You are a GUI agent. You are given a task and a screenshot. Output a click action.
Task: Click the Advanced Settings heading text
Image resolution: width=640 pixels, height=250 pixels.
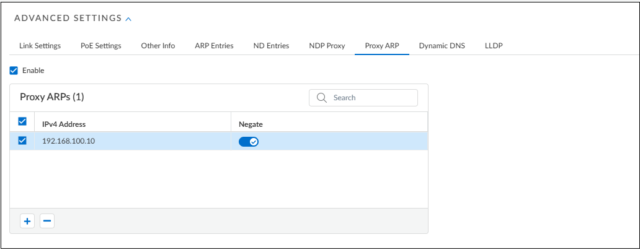coord(68,18)
